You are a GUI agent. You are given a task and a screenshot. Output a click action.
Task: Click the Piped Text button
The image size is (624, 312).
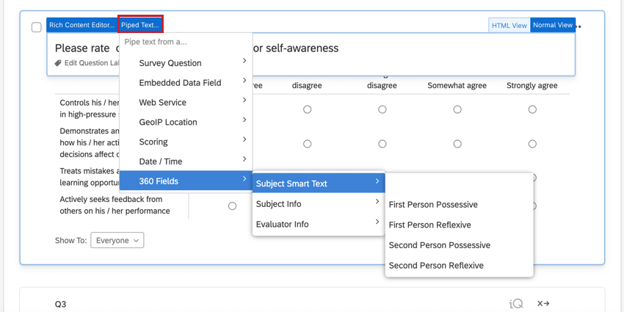(x=140, y=25)
